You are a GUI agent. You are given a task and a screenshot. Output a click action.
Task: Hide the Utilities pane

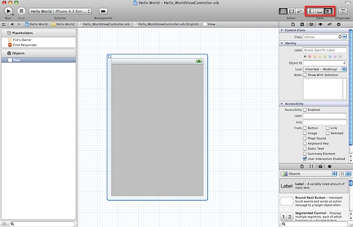click(328, 11)
